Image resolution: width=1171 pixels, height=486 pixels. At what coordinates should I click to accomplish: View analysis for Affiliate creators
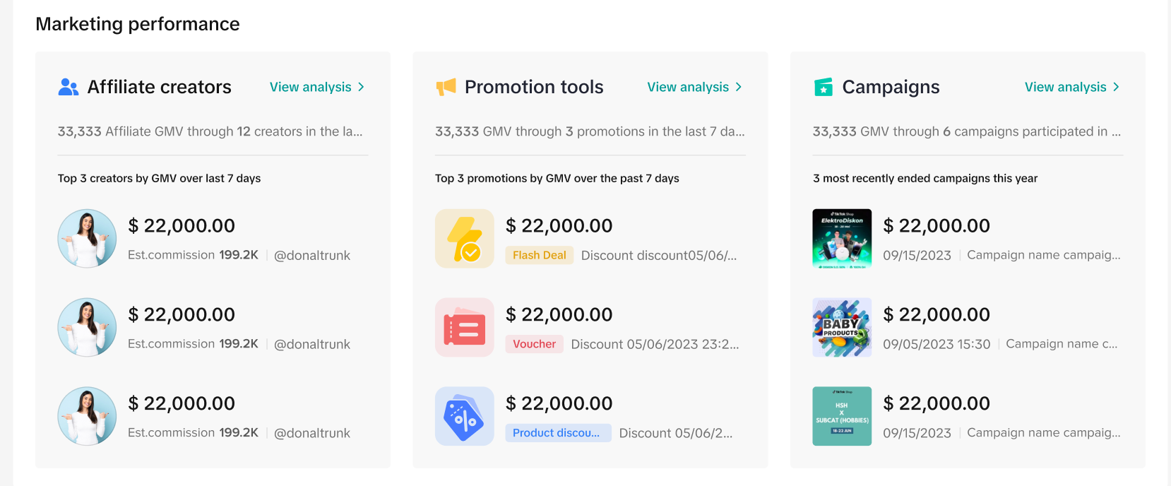coord(311,87)
